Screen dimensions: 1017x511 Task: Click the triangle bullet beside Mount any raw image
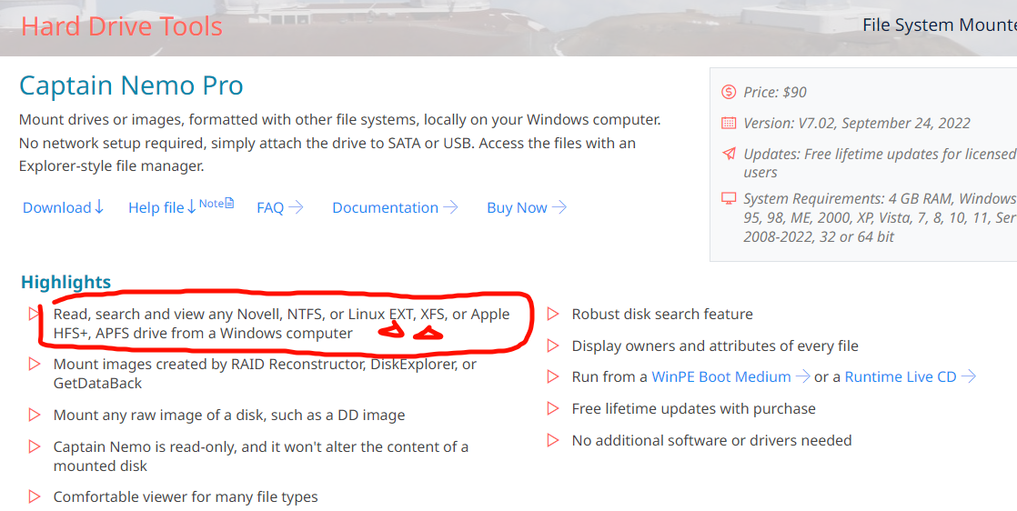[x=35, y=415]
